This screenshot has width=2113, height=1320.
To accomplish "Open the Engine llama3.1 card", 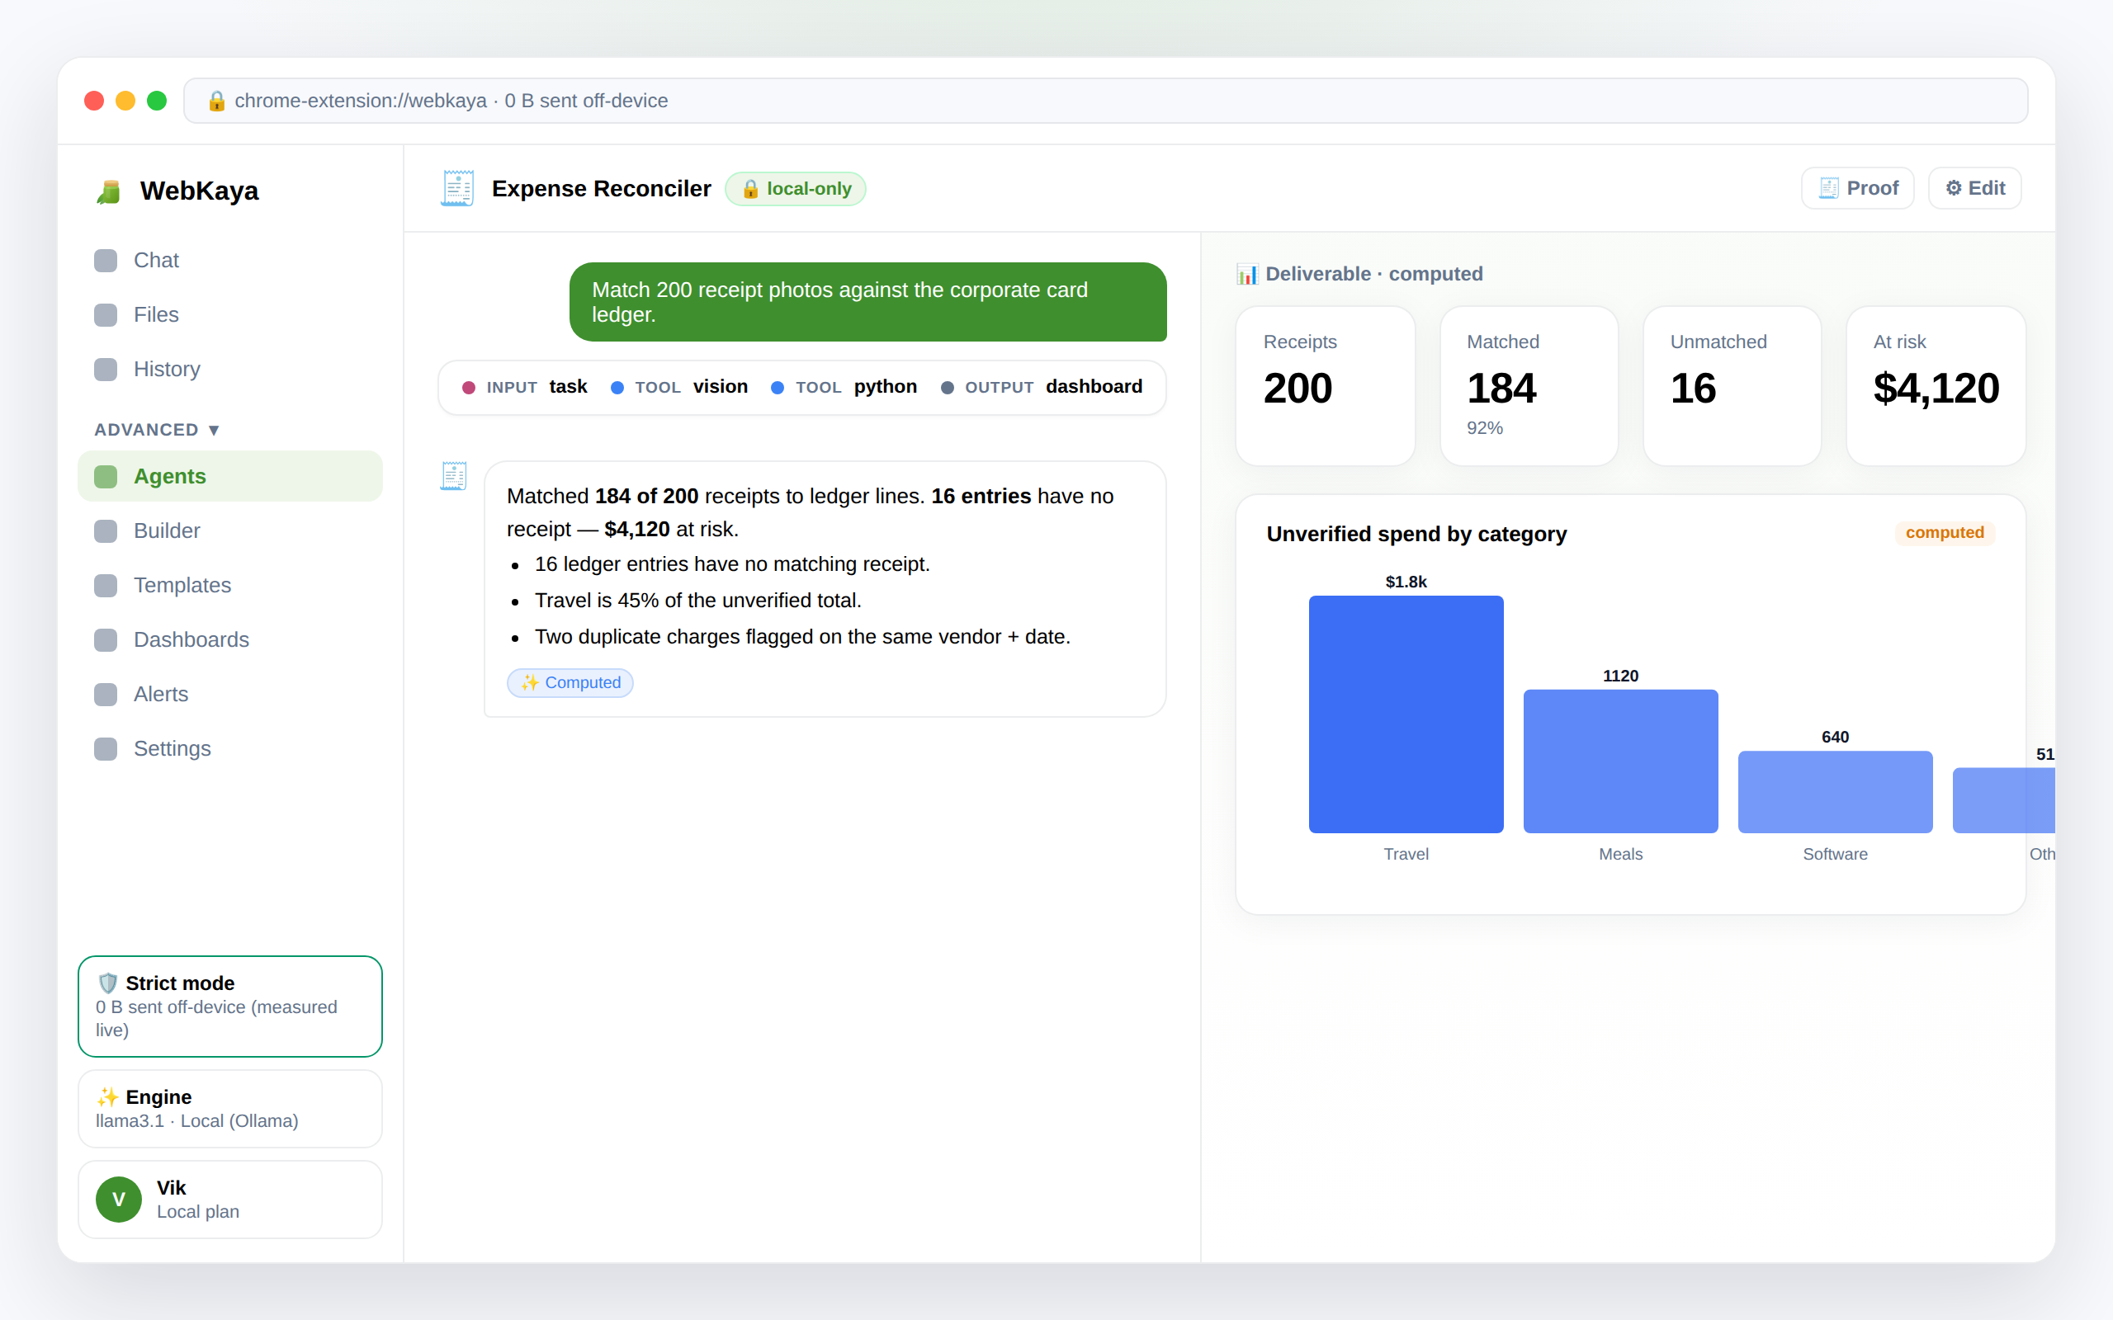I will click(230, 1109).
